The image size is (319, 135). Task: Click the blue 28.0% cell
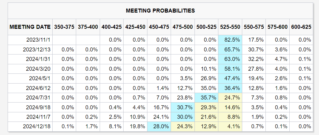159,126
